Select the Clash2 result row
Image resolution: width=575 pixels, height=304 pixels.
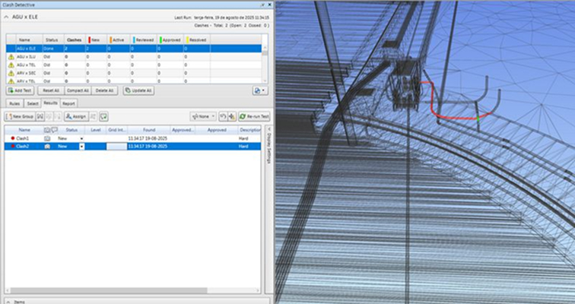pos(23,146)
